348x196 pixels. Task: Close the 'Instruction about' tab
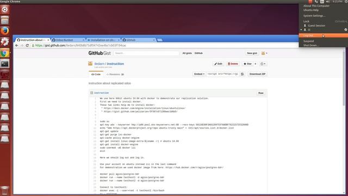48,40
